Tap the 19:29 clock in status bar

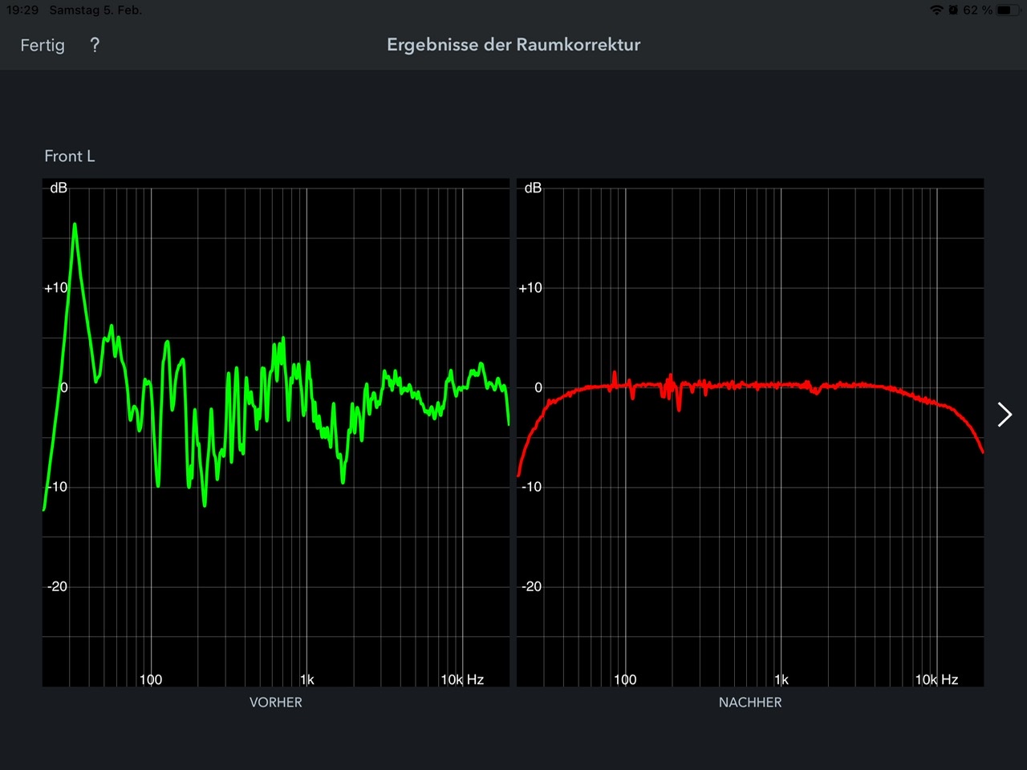click(x=22, y=10)
